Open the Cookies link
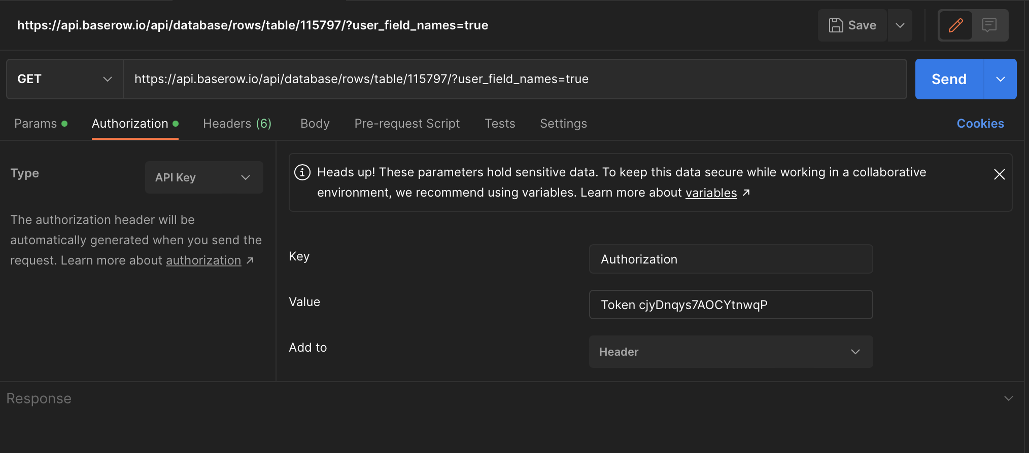This screenshot has height=453, width=1029. pyautogui.click(x=980, y=124)
